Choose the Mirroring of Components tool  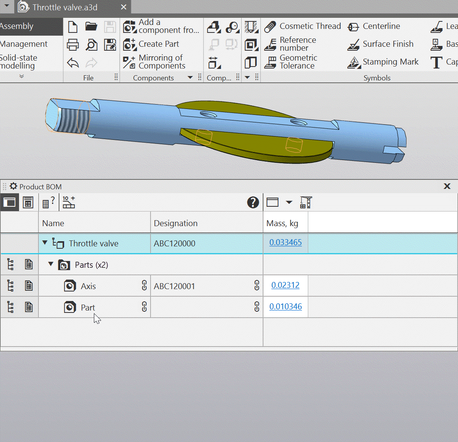coord(155,62)
